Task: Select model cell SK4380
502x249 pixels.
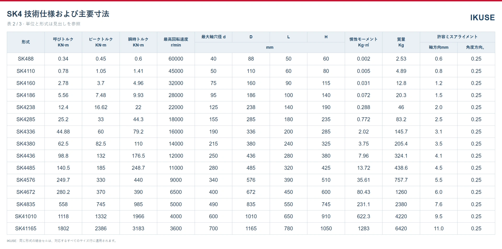Action: 26,144
